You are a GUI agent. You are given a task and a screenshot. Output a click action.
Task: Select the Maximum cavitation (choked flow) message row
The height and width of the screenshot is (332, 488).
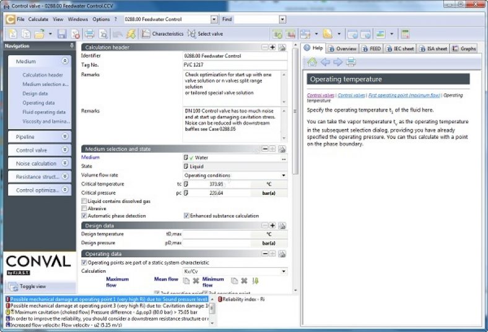click(x=107, y=312)
